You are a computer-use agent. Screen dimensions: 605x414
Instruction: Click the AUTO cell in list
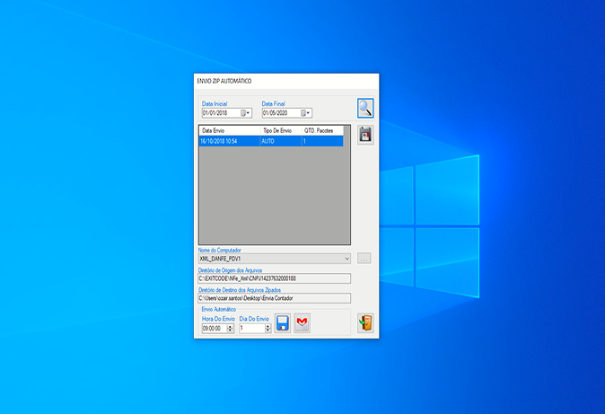point(281,141)
